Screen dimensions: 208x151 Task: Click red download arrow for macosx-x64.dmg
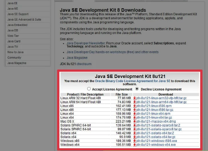coord(135,121)
